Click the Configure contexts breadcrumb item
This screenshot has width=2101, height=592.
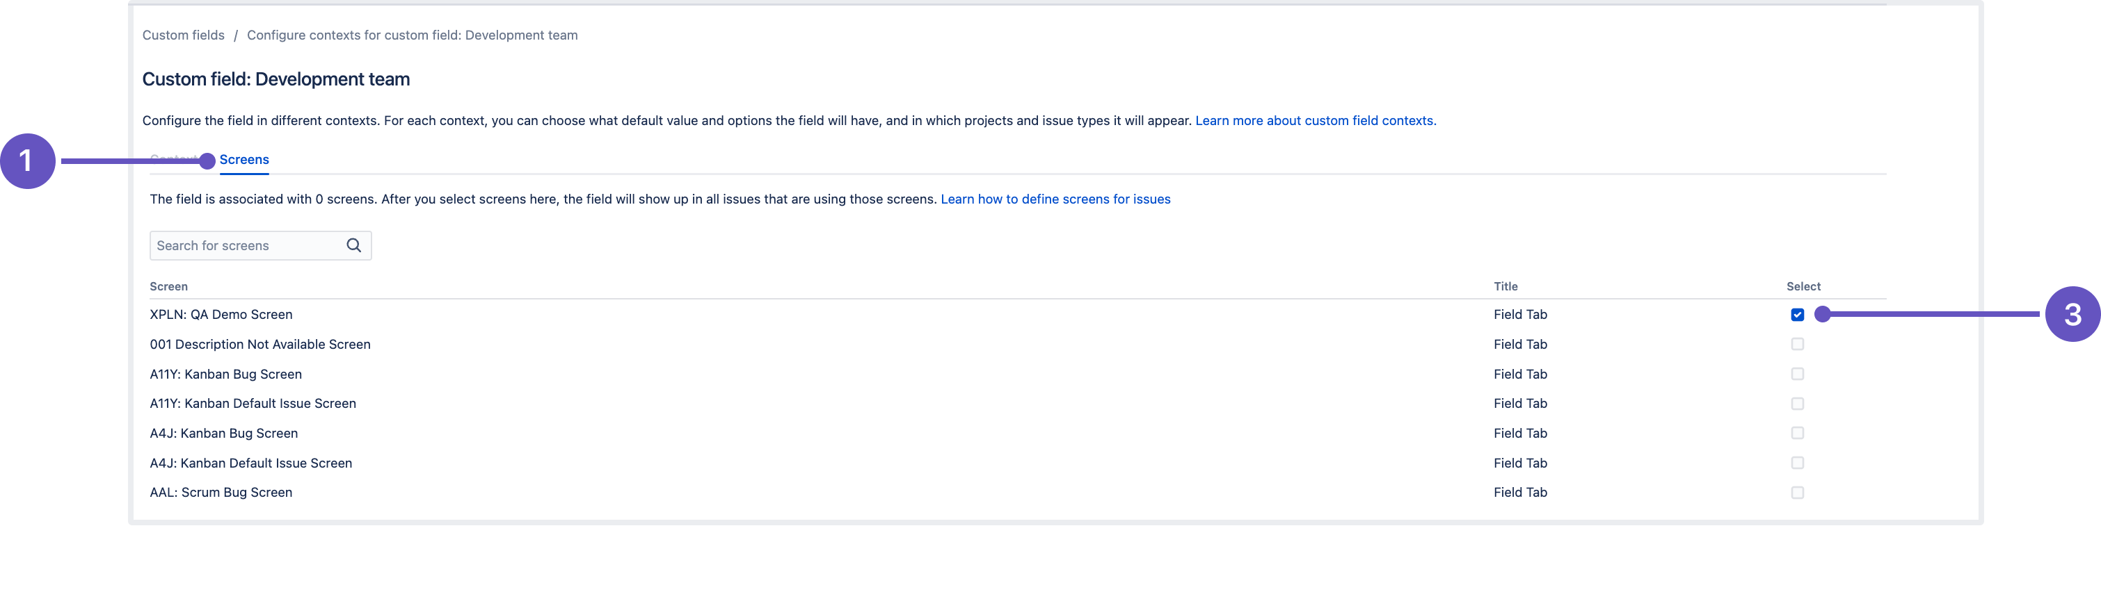point(412,35)
